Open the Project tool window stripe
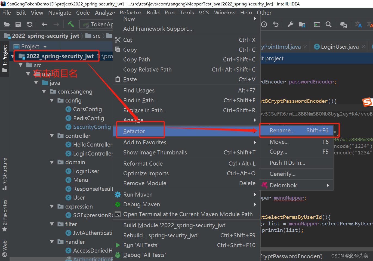373x261 pixels. point(5,59)
